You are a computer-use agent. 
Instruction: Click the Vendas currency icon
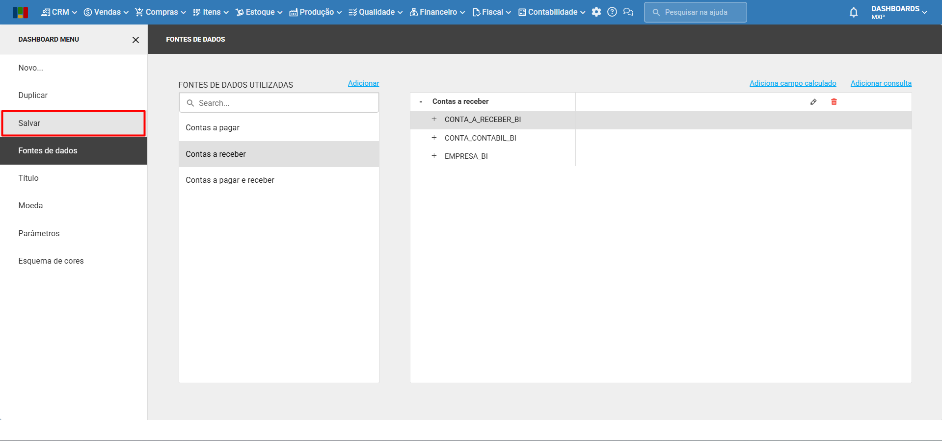pyautogui.click(x=88, y=12)
